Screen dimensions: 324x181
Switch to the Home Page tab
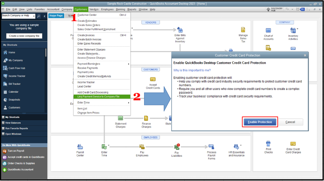[56, 16]
